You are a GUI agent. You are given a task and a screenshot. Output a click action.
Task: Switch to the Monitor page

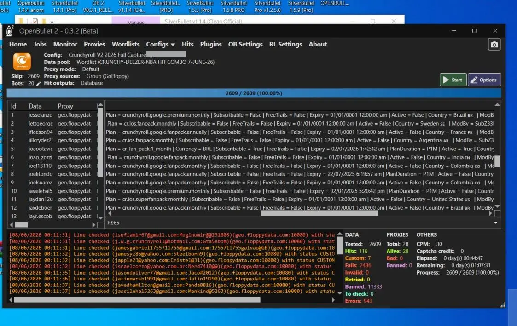(x=65, y=44)
